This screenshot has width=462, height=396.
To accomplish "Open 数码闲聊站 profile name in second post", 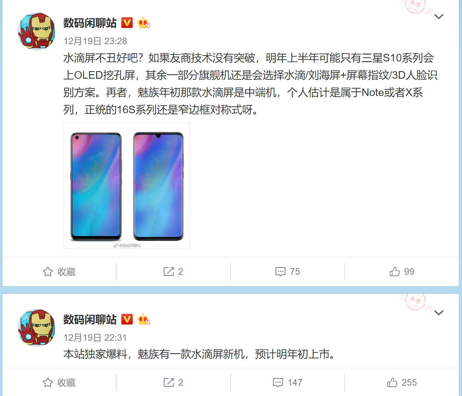I will tap(90, 319).
